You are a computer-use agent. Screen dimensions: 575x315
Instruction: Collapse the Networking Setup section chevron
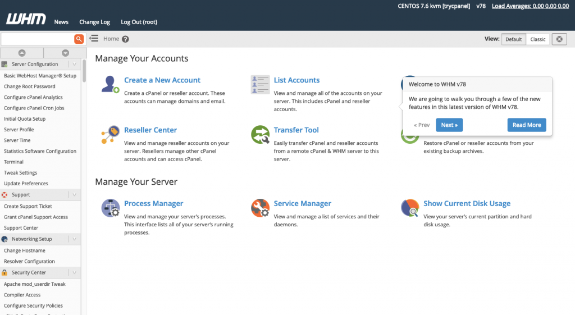click(75, 239)
